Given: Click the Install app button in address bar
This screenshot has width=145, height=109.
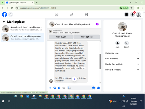Looking at the screenshot, I should (x=124, y=8).
